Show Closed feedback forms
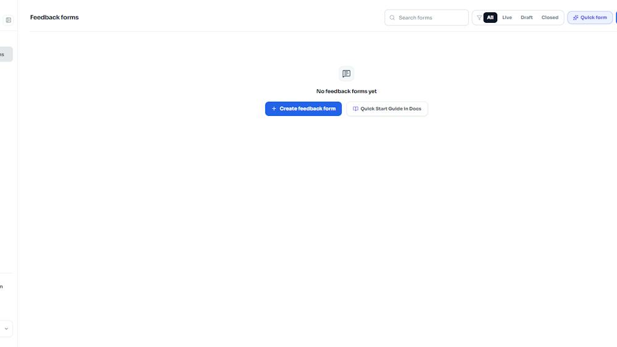Viewport: 617px width, 347px height. 550,18
